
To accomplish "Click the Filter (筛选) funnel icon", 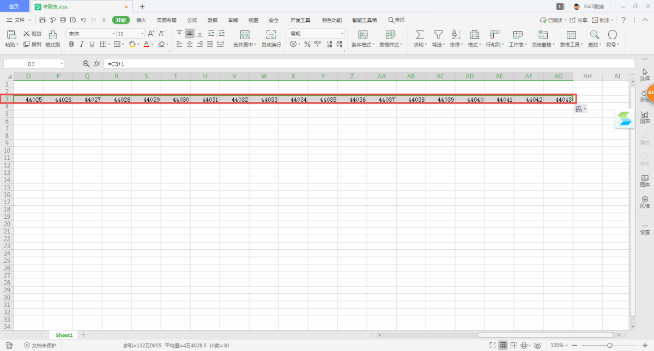I will coord(438,35).
